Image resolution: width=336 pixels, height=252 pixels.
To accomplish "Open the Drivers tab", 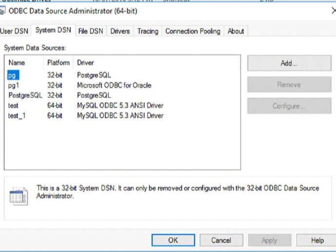I will coord(120,31).
